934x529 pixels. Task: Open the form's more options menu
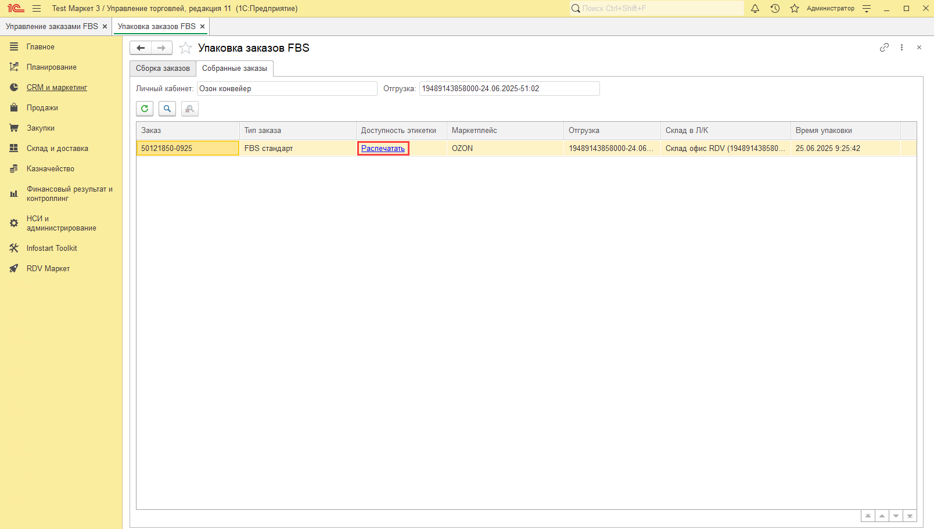point(901,48)
